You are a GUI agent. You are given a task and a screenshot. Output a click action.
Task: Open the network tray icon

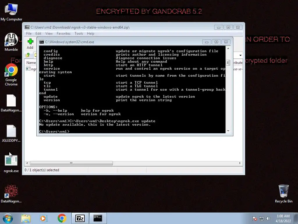click(262, 218)
